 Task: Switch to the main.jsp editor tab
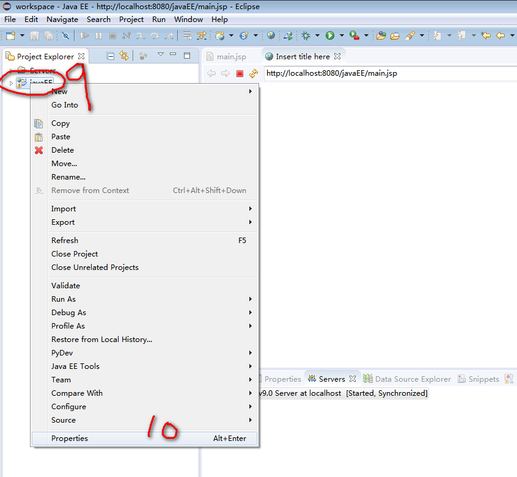pyautogui.click(x=227, y=57)
